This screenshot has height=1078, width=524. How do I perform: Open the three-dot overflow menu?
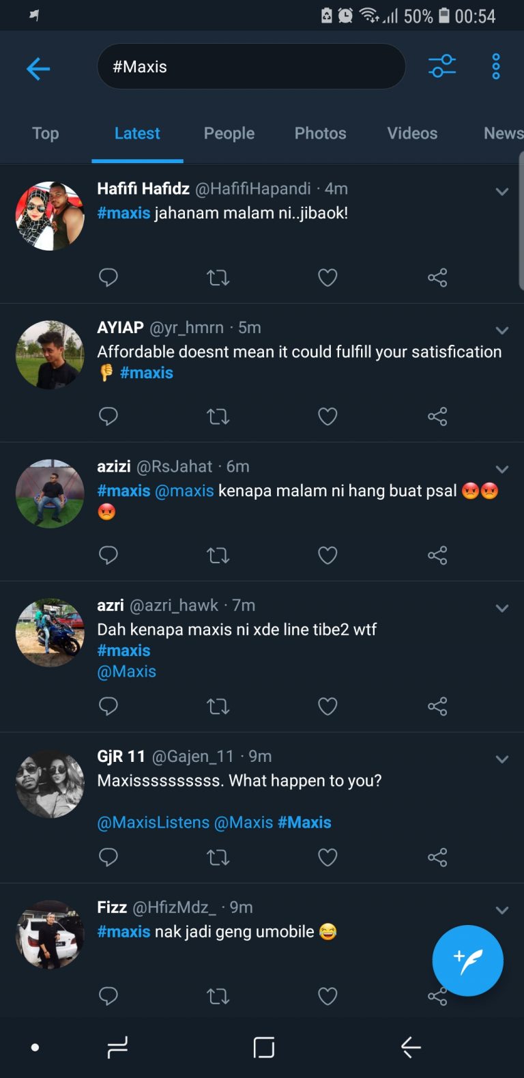point(496,66)
